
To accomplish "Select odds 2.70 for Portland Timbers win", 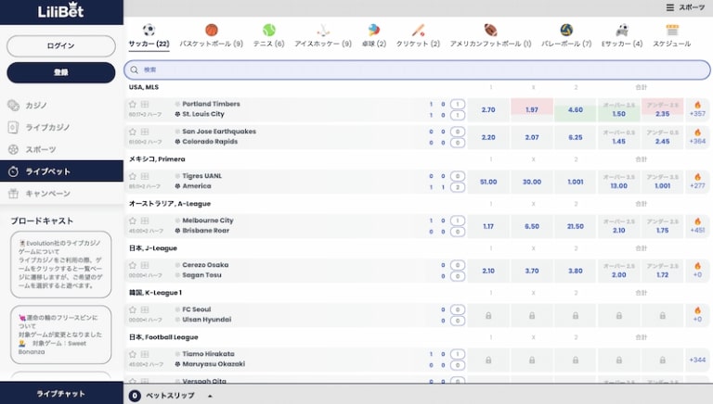I will 488,110.
